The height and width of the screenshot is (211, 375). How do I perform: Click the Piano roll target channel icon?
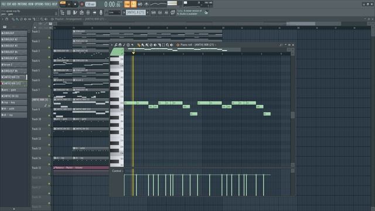pos(178,45)
